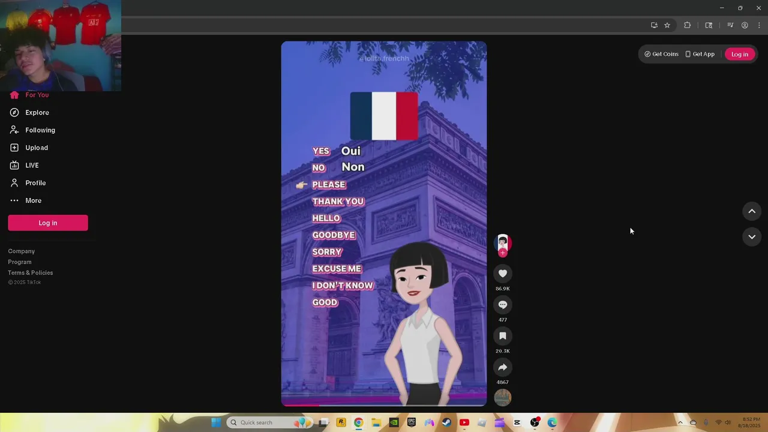Click the video to pause playback
This screenshot has height=432, width=768.
[x=384, y=224]
